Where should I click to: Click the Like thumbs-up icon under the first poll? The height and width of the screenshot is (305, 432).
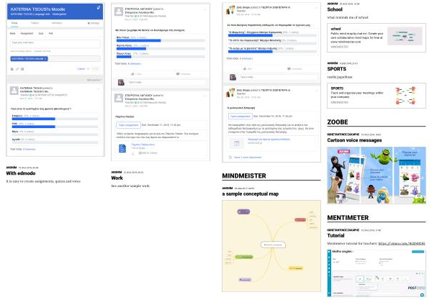click(135, 74)
